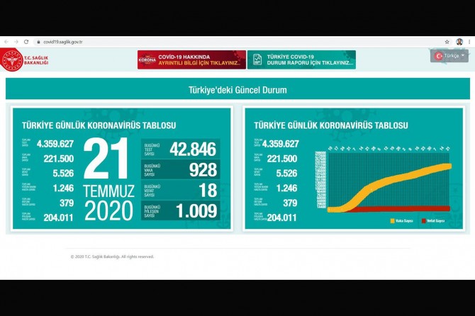Click today's case count 928
The image size is (475, 316).
tap(203, 170)
